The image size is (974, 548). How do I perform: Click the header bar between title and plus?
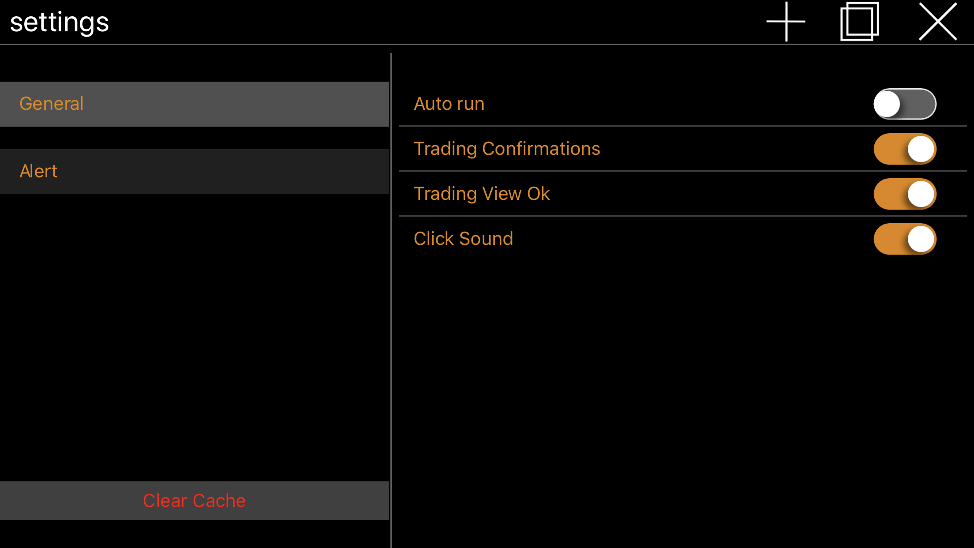tap(441, 22)
